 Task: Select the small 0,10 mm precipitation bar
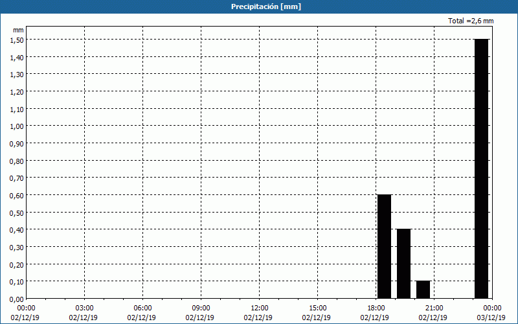pyautogui.click(x=423, y=290)
